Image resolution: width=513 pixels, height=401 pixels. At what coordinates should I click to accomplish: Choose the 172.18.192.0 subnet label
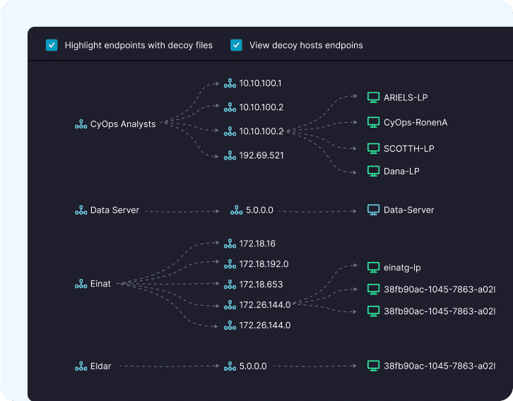tap(264, 264)
